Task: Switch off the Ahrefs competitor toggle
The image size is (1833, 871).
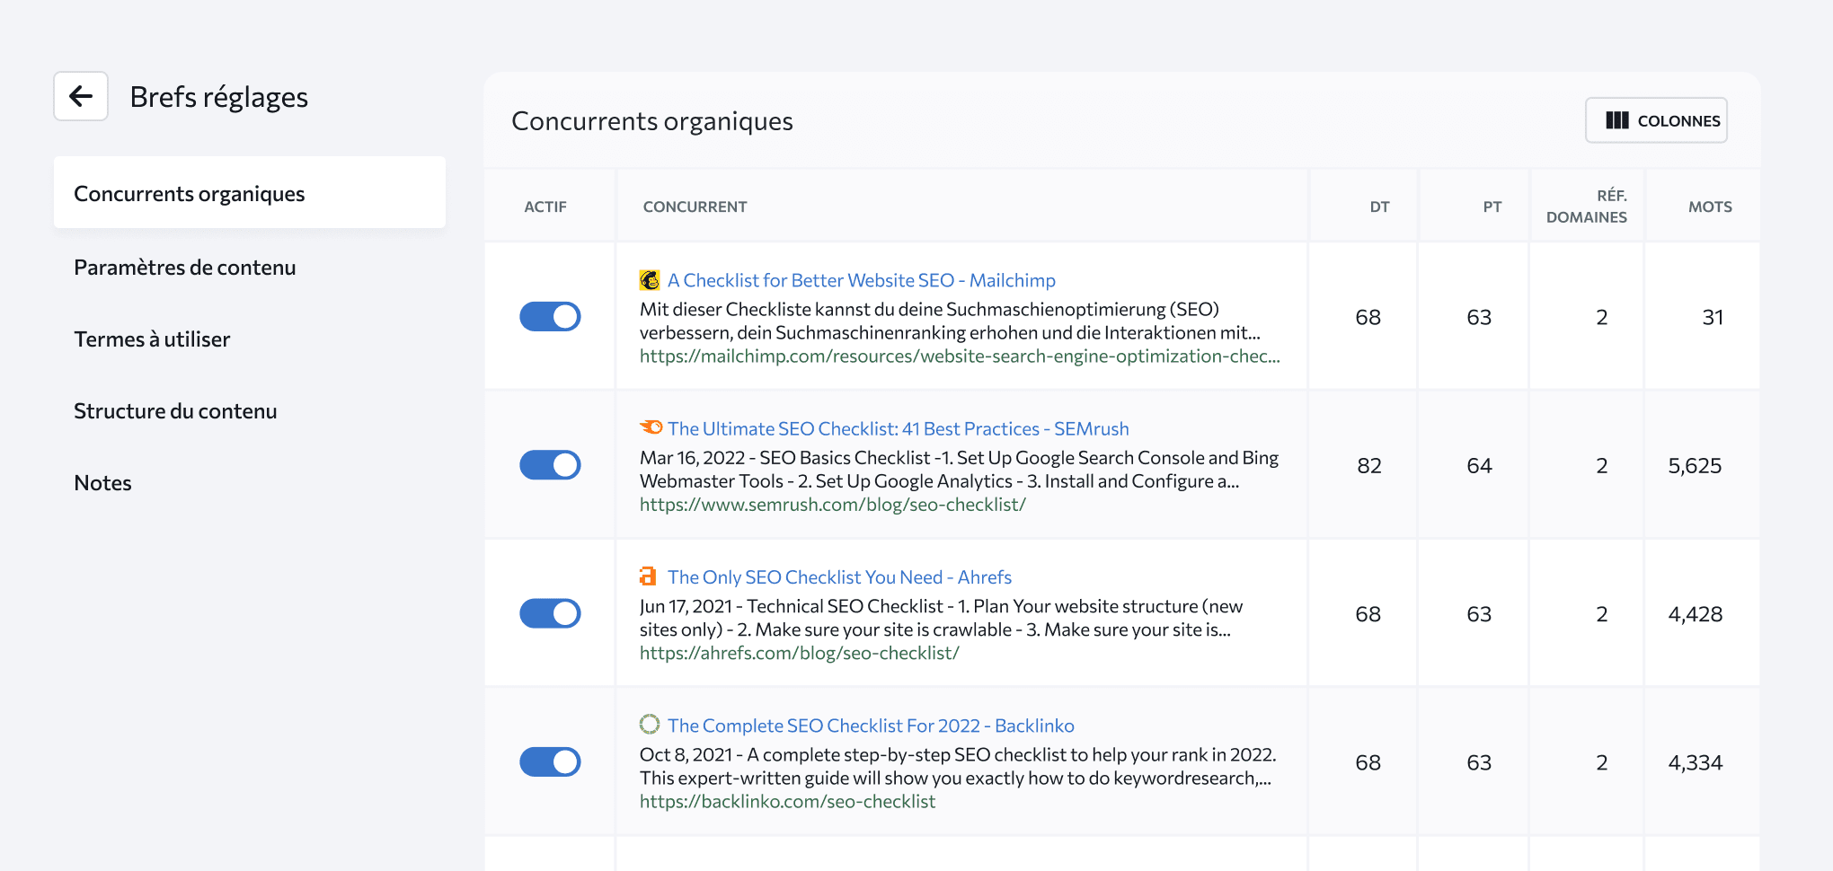Action: 550,613
